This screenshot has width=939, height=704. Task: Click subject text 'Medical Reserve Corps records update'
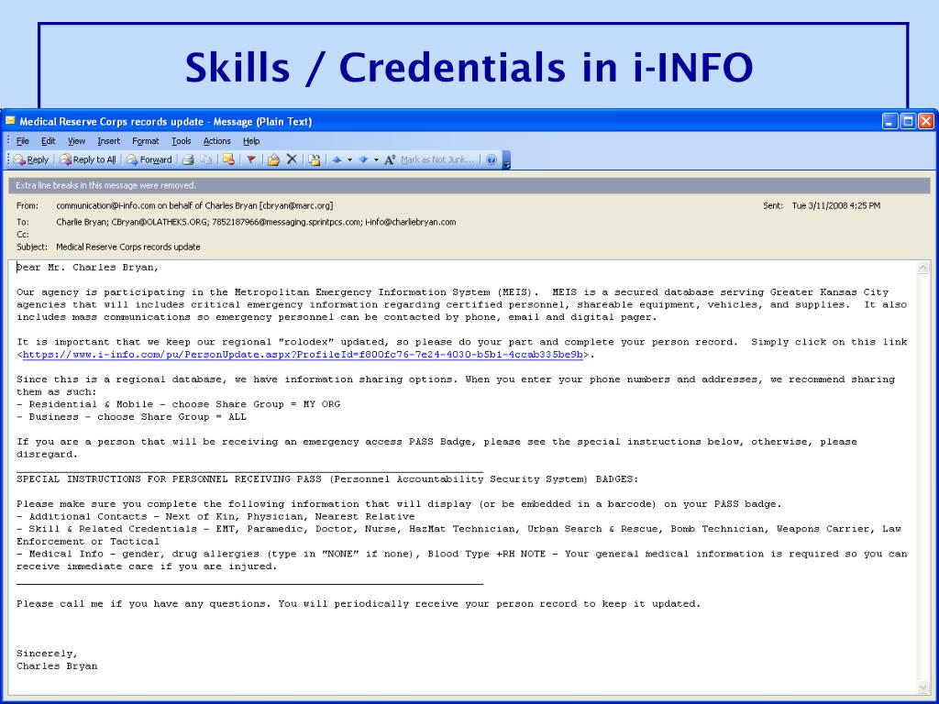[x=128, y=247]
